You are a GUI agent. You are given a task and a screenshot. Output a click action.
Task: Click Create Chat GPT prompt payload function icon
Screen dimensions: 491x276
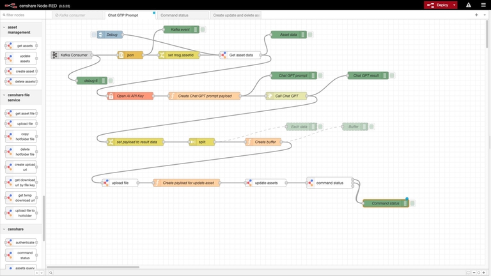(172, 96)
